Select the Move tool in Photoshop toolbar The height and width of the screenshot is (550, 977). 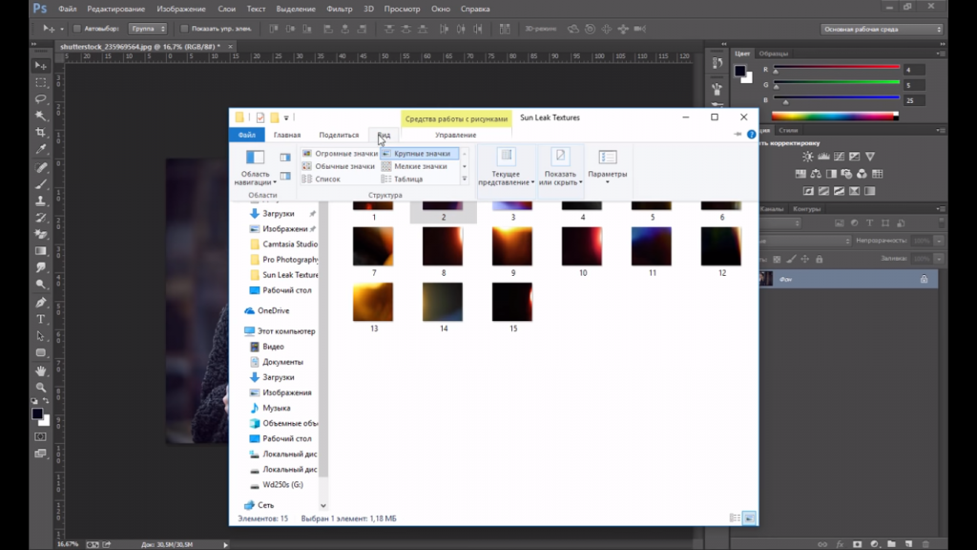40,66
